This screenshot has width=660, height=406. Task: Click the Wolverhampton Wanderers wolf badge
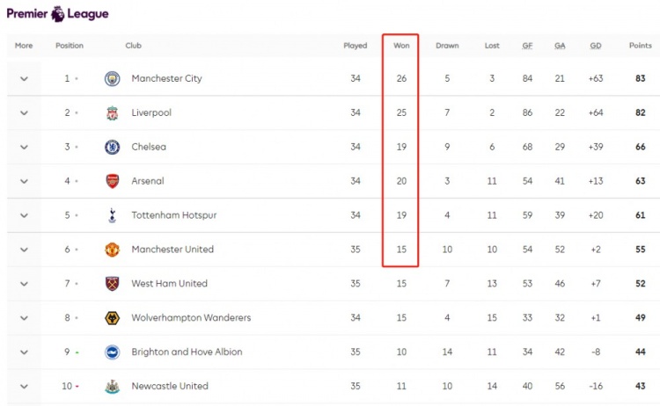click(x=113, y=318)
